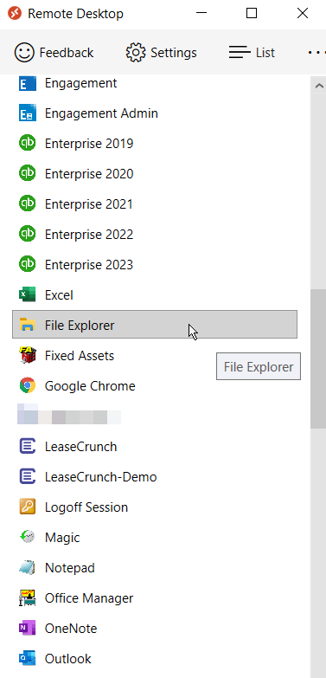Open the Excel app icon
This screenshot has height=678, width=326.
click(x=28, y=295)
